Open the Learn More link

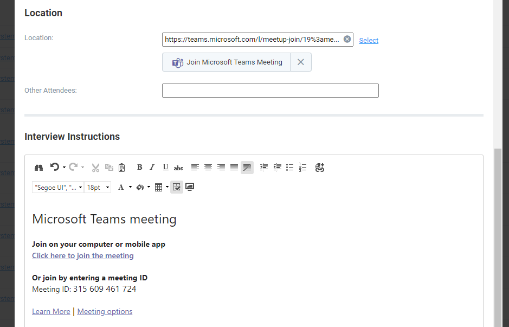(x=51, y=311)
